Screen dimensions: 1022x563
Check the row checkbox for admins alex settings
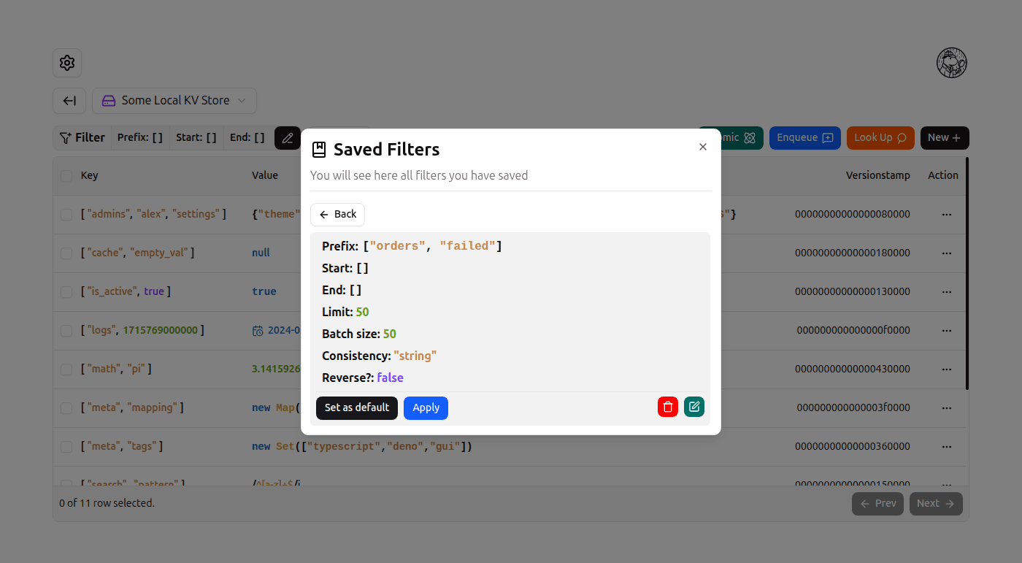click(66, 213)
